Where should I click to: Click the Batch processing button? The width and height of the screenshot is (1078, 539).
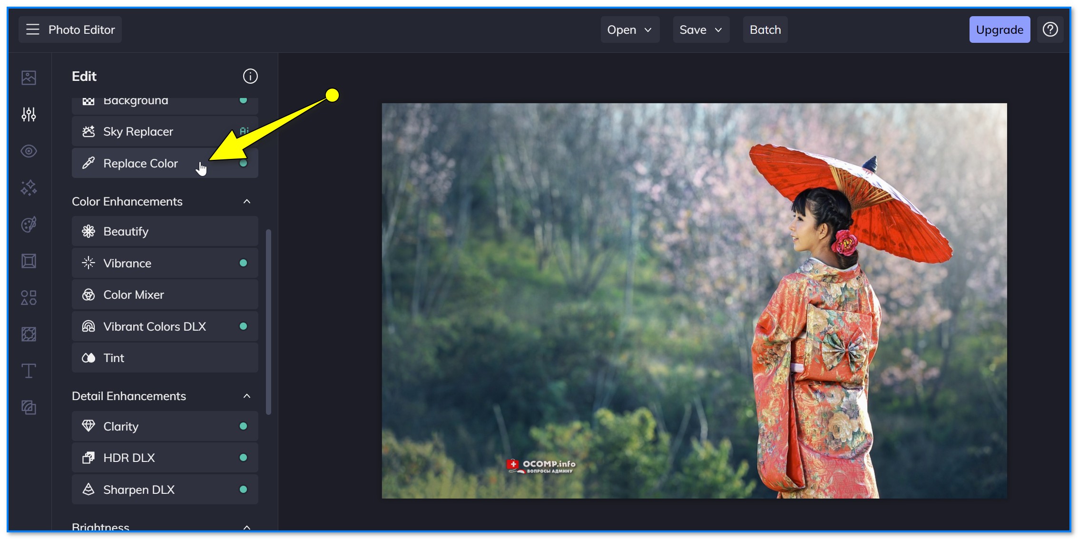pyautogui.click(x=765, y=29)
